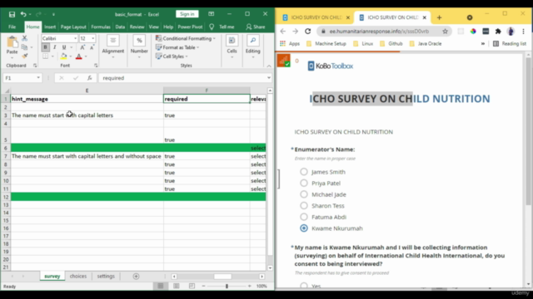Apply the red font color

(79, 56)
